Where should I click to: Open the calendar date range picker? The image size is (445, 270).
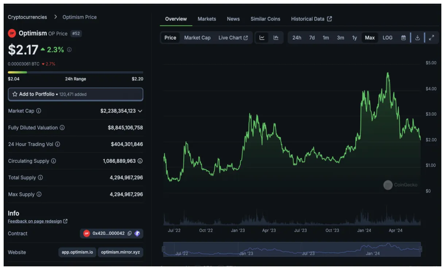tap(403, 38)
